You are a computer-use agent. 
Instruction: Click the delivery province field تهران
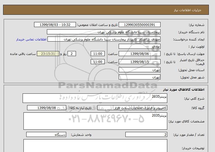pyautogui.click(x=139, y=70)
